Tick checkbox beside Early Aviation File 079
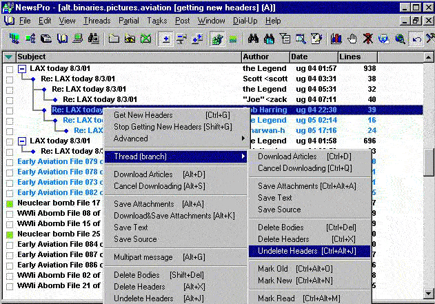Viewport: 435px width, 304px height. pos(9,162)
